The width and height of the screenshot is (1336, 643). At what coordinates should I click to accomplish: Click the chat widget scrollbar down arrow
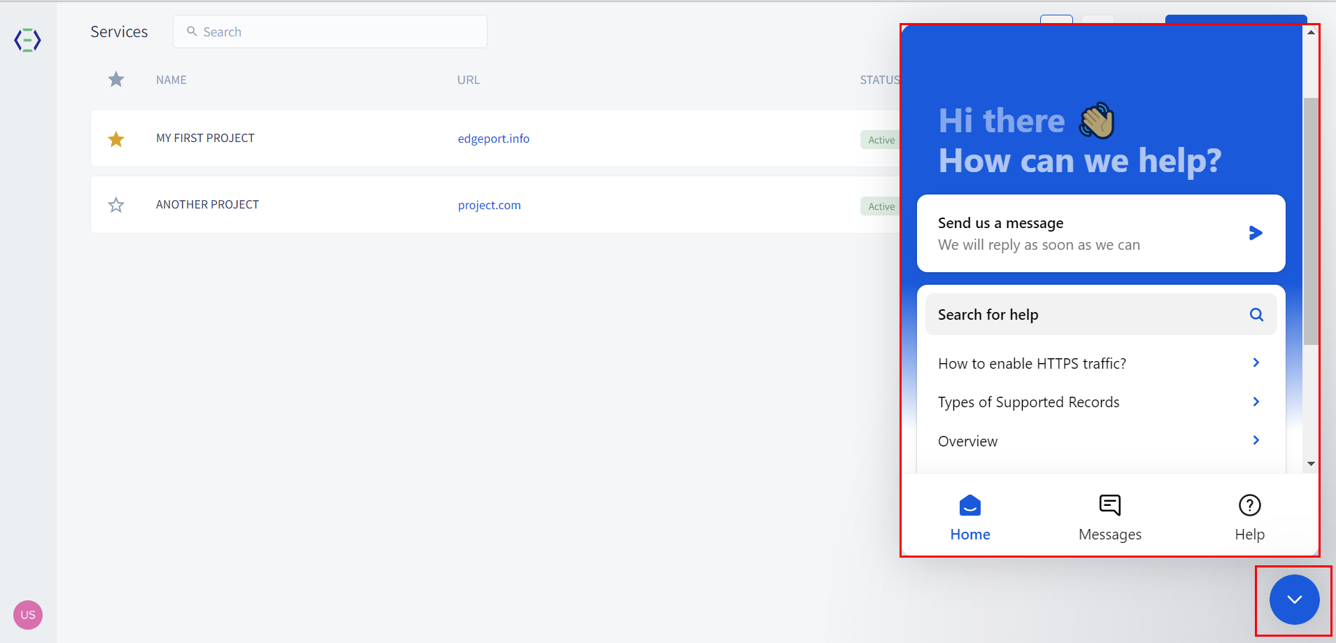[x=1311, y=464]
